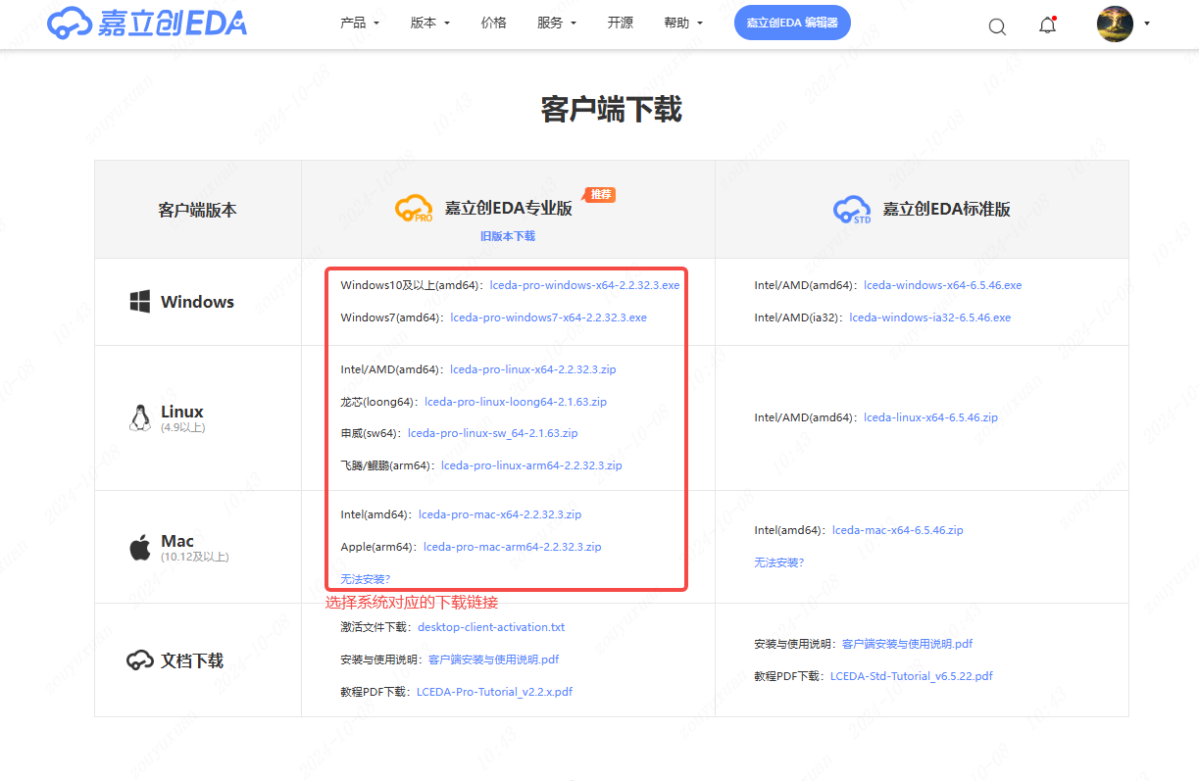Click the 嘉立创EDA专业版 heading
Screen dimensions: 1199x781
tap(509, 209)
